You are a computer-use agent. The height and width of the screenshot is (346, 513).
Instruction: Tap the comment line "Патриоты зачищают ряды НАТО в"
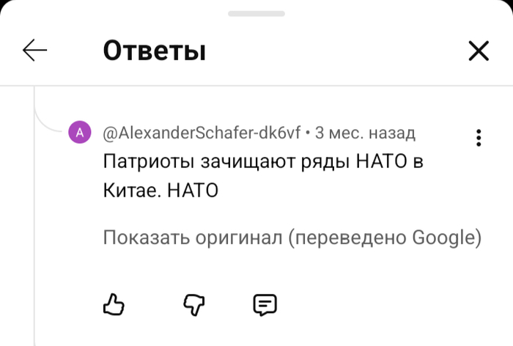tap(263, 162)
